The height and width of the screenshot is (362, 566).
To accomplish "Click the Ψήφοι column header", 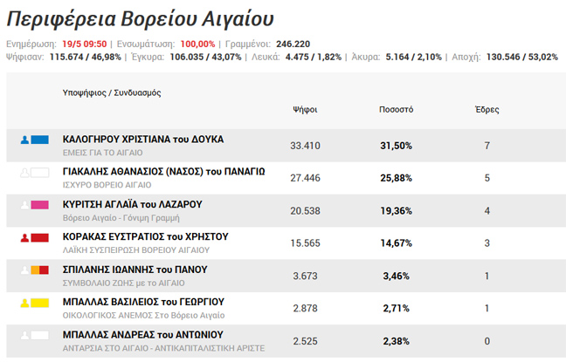I will pyautogui.click(x=305, y=110).
